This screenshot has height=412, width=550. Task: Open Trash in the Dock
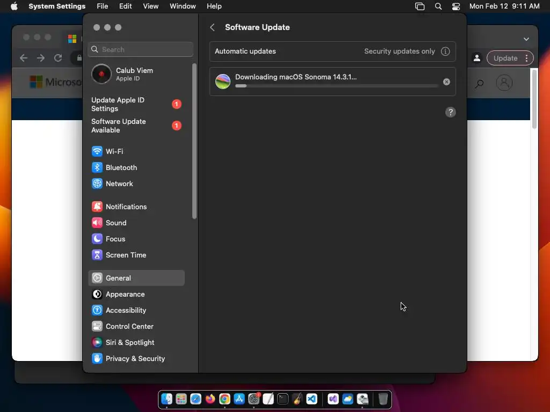383,399
